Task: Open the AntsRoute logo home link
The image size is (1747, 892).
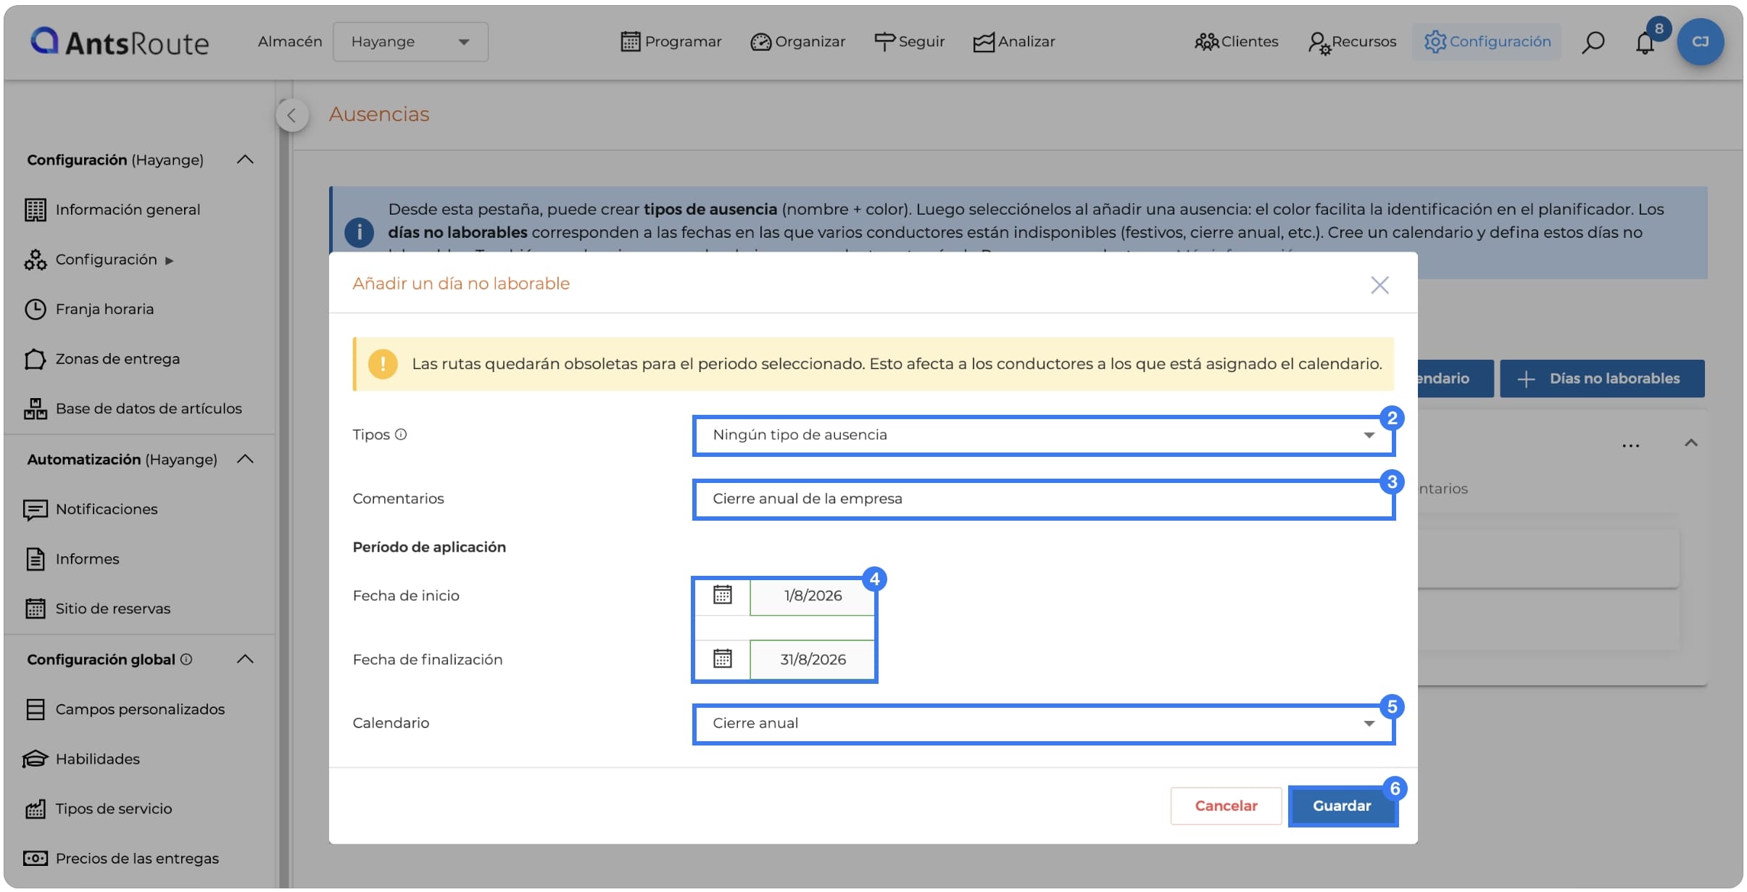Action: (x=120, y=42)
